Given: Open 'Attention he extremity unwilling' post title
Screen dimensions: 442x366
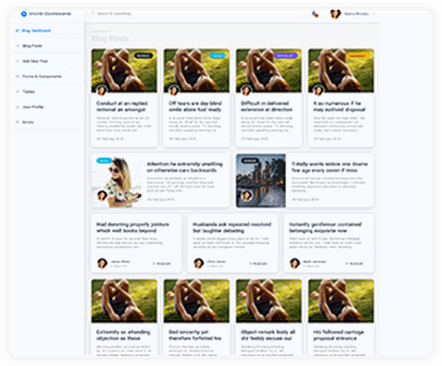Looking at the screenshot, I should pos(182,167).
